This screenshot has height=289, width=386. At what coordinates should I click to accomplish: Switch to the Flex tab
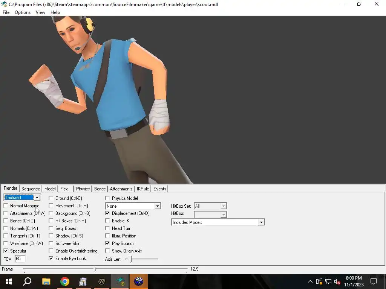click(64, 189)
